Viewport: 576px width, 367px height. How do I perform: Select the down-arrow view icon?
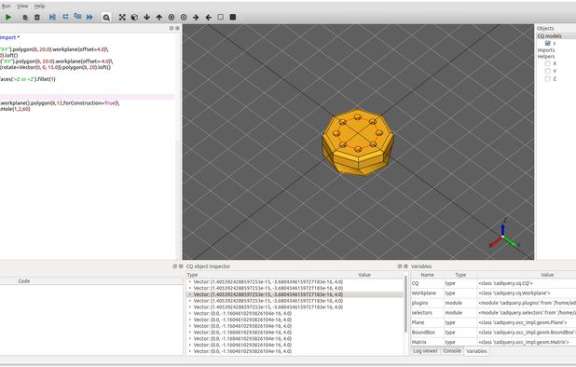pos(147,18)
